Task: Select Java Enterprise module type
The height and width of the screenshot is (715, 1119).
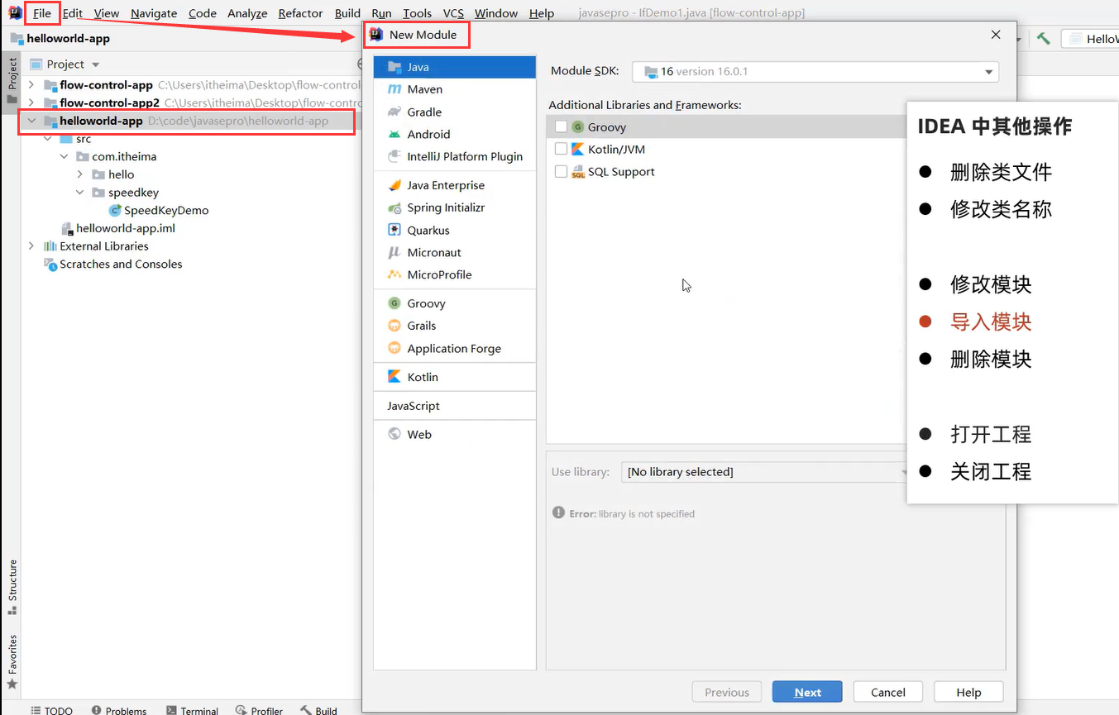Action: [x=454, y=185]
